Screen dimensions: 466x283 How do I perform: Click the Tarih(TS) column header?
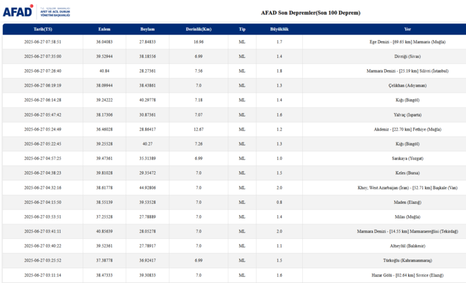click(43, 29)
